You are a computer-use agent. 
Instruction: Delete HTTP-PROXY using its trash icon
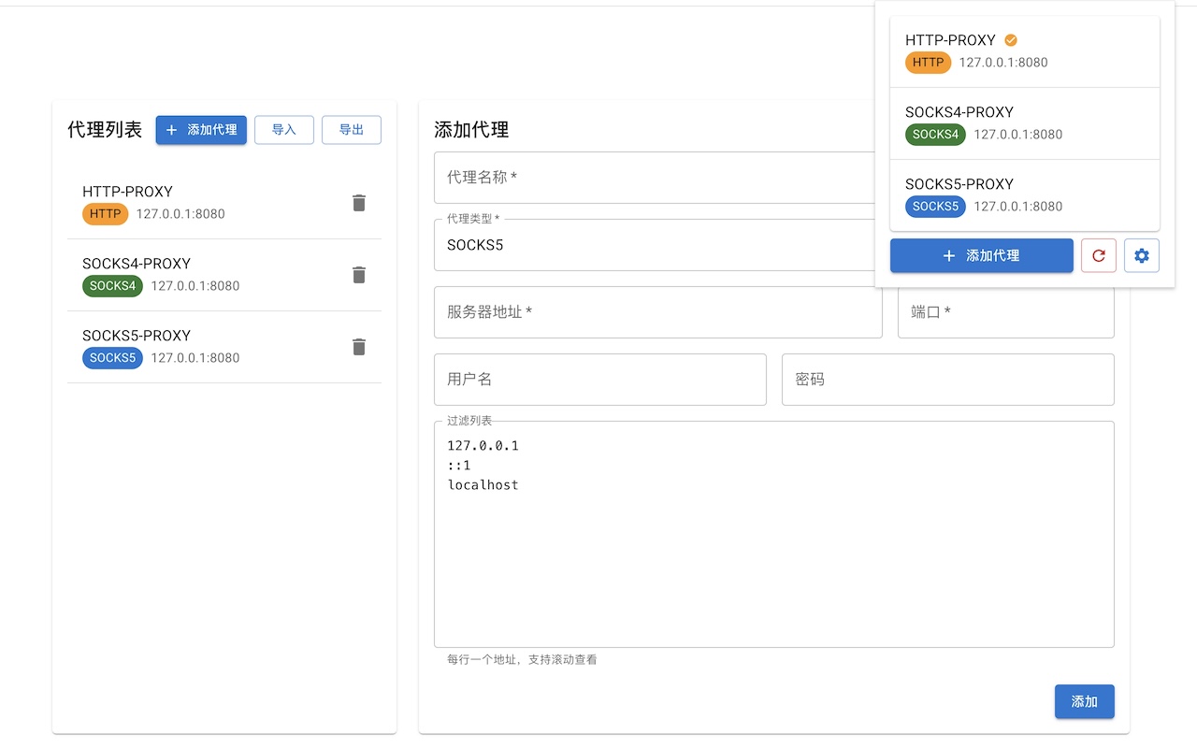358,203
